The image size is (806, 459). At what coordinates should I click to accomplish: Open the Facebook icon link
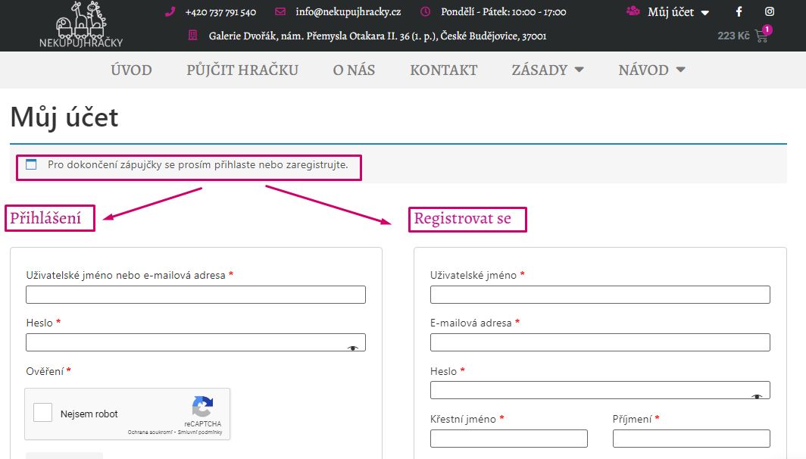pyautogui.click(x=739, y=12)
